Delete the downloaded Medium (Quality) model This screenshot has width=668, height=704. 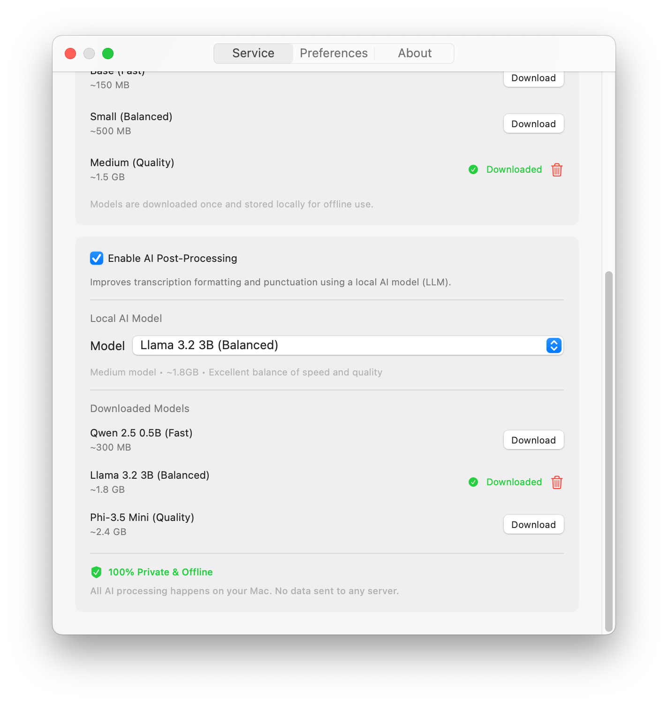coord(557,169)
